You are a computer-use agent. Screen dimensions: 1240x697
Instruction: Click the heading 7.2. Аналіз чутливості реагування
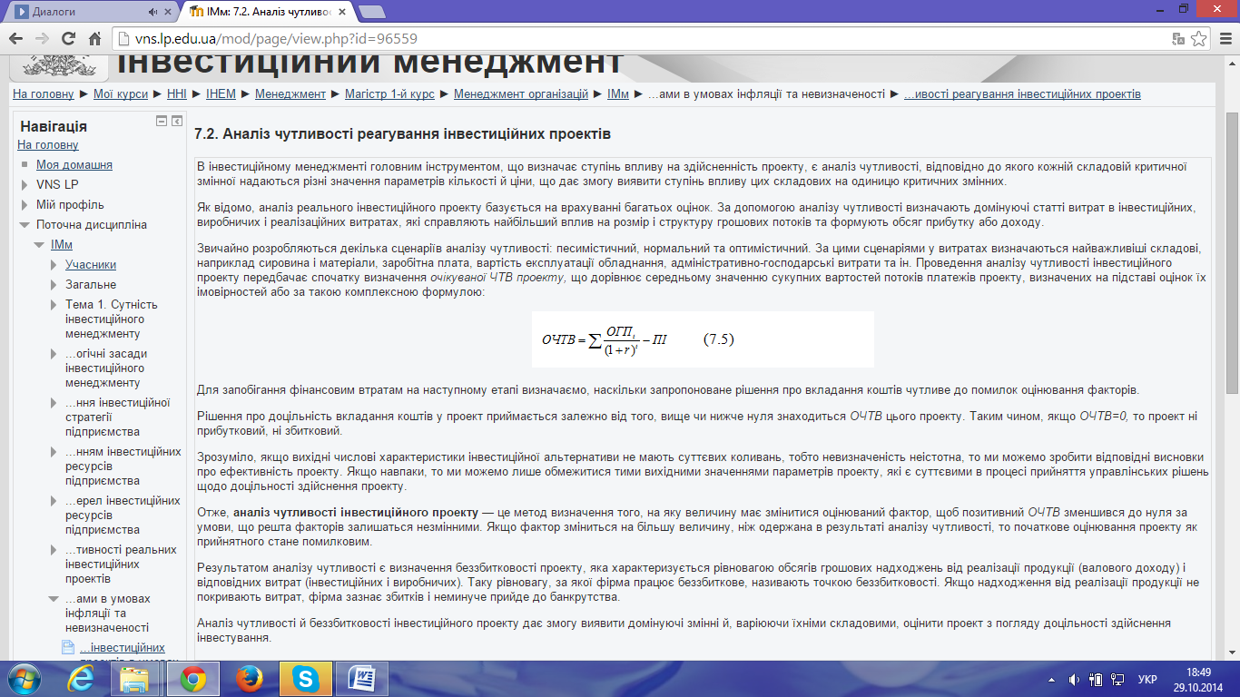point(403,134)
